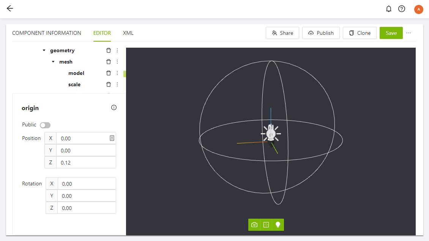Switch to the XML tab

pyautogui.click(x=128, y=33)
